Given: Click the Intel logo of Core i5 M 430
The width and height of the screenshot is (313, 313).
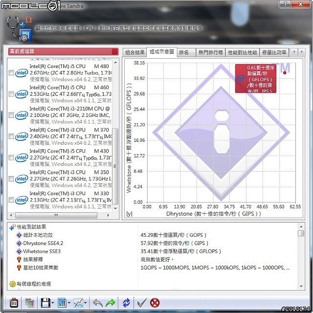Looking at the screenshot, I should click(x=22, y=157).
